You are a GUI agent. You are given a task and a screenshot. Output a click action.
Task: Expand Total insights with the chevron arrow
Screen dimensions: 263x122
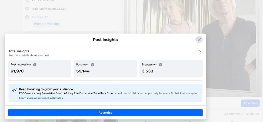[x=200, y=53]
